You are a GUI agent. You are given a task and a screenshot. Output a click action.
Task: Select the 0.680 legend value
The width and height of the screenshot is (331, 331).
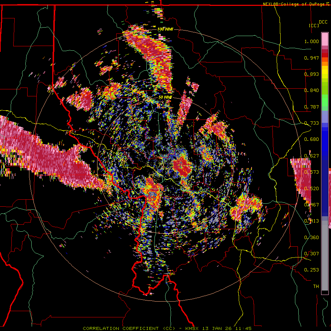[312, 139]
